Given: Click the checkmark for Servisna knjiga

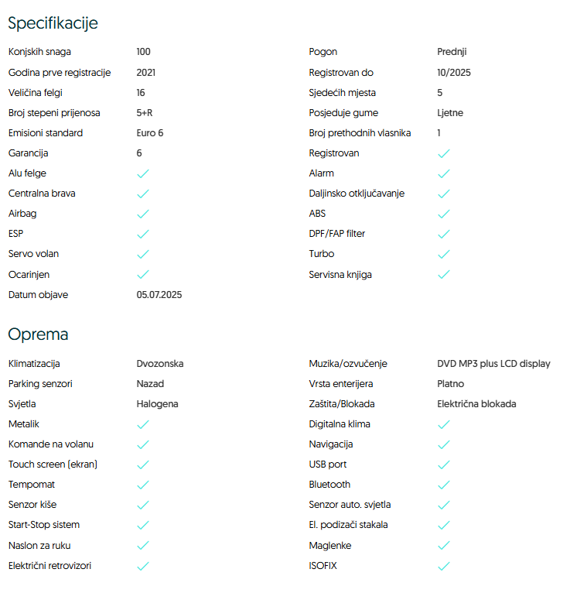Looking at the screenshot, I should click(443, 274).
